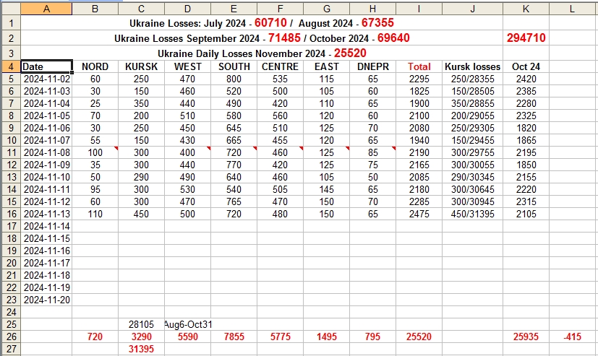Select the red 294710 cell
The image size is (598, 356).
pos(526,38)
